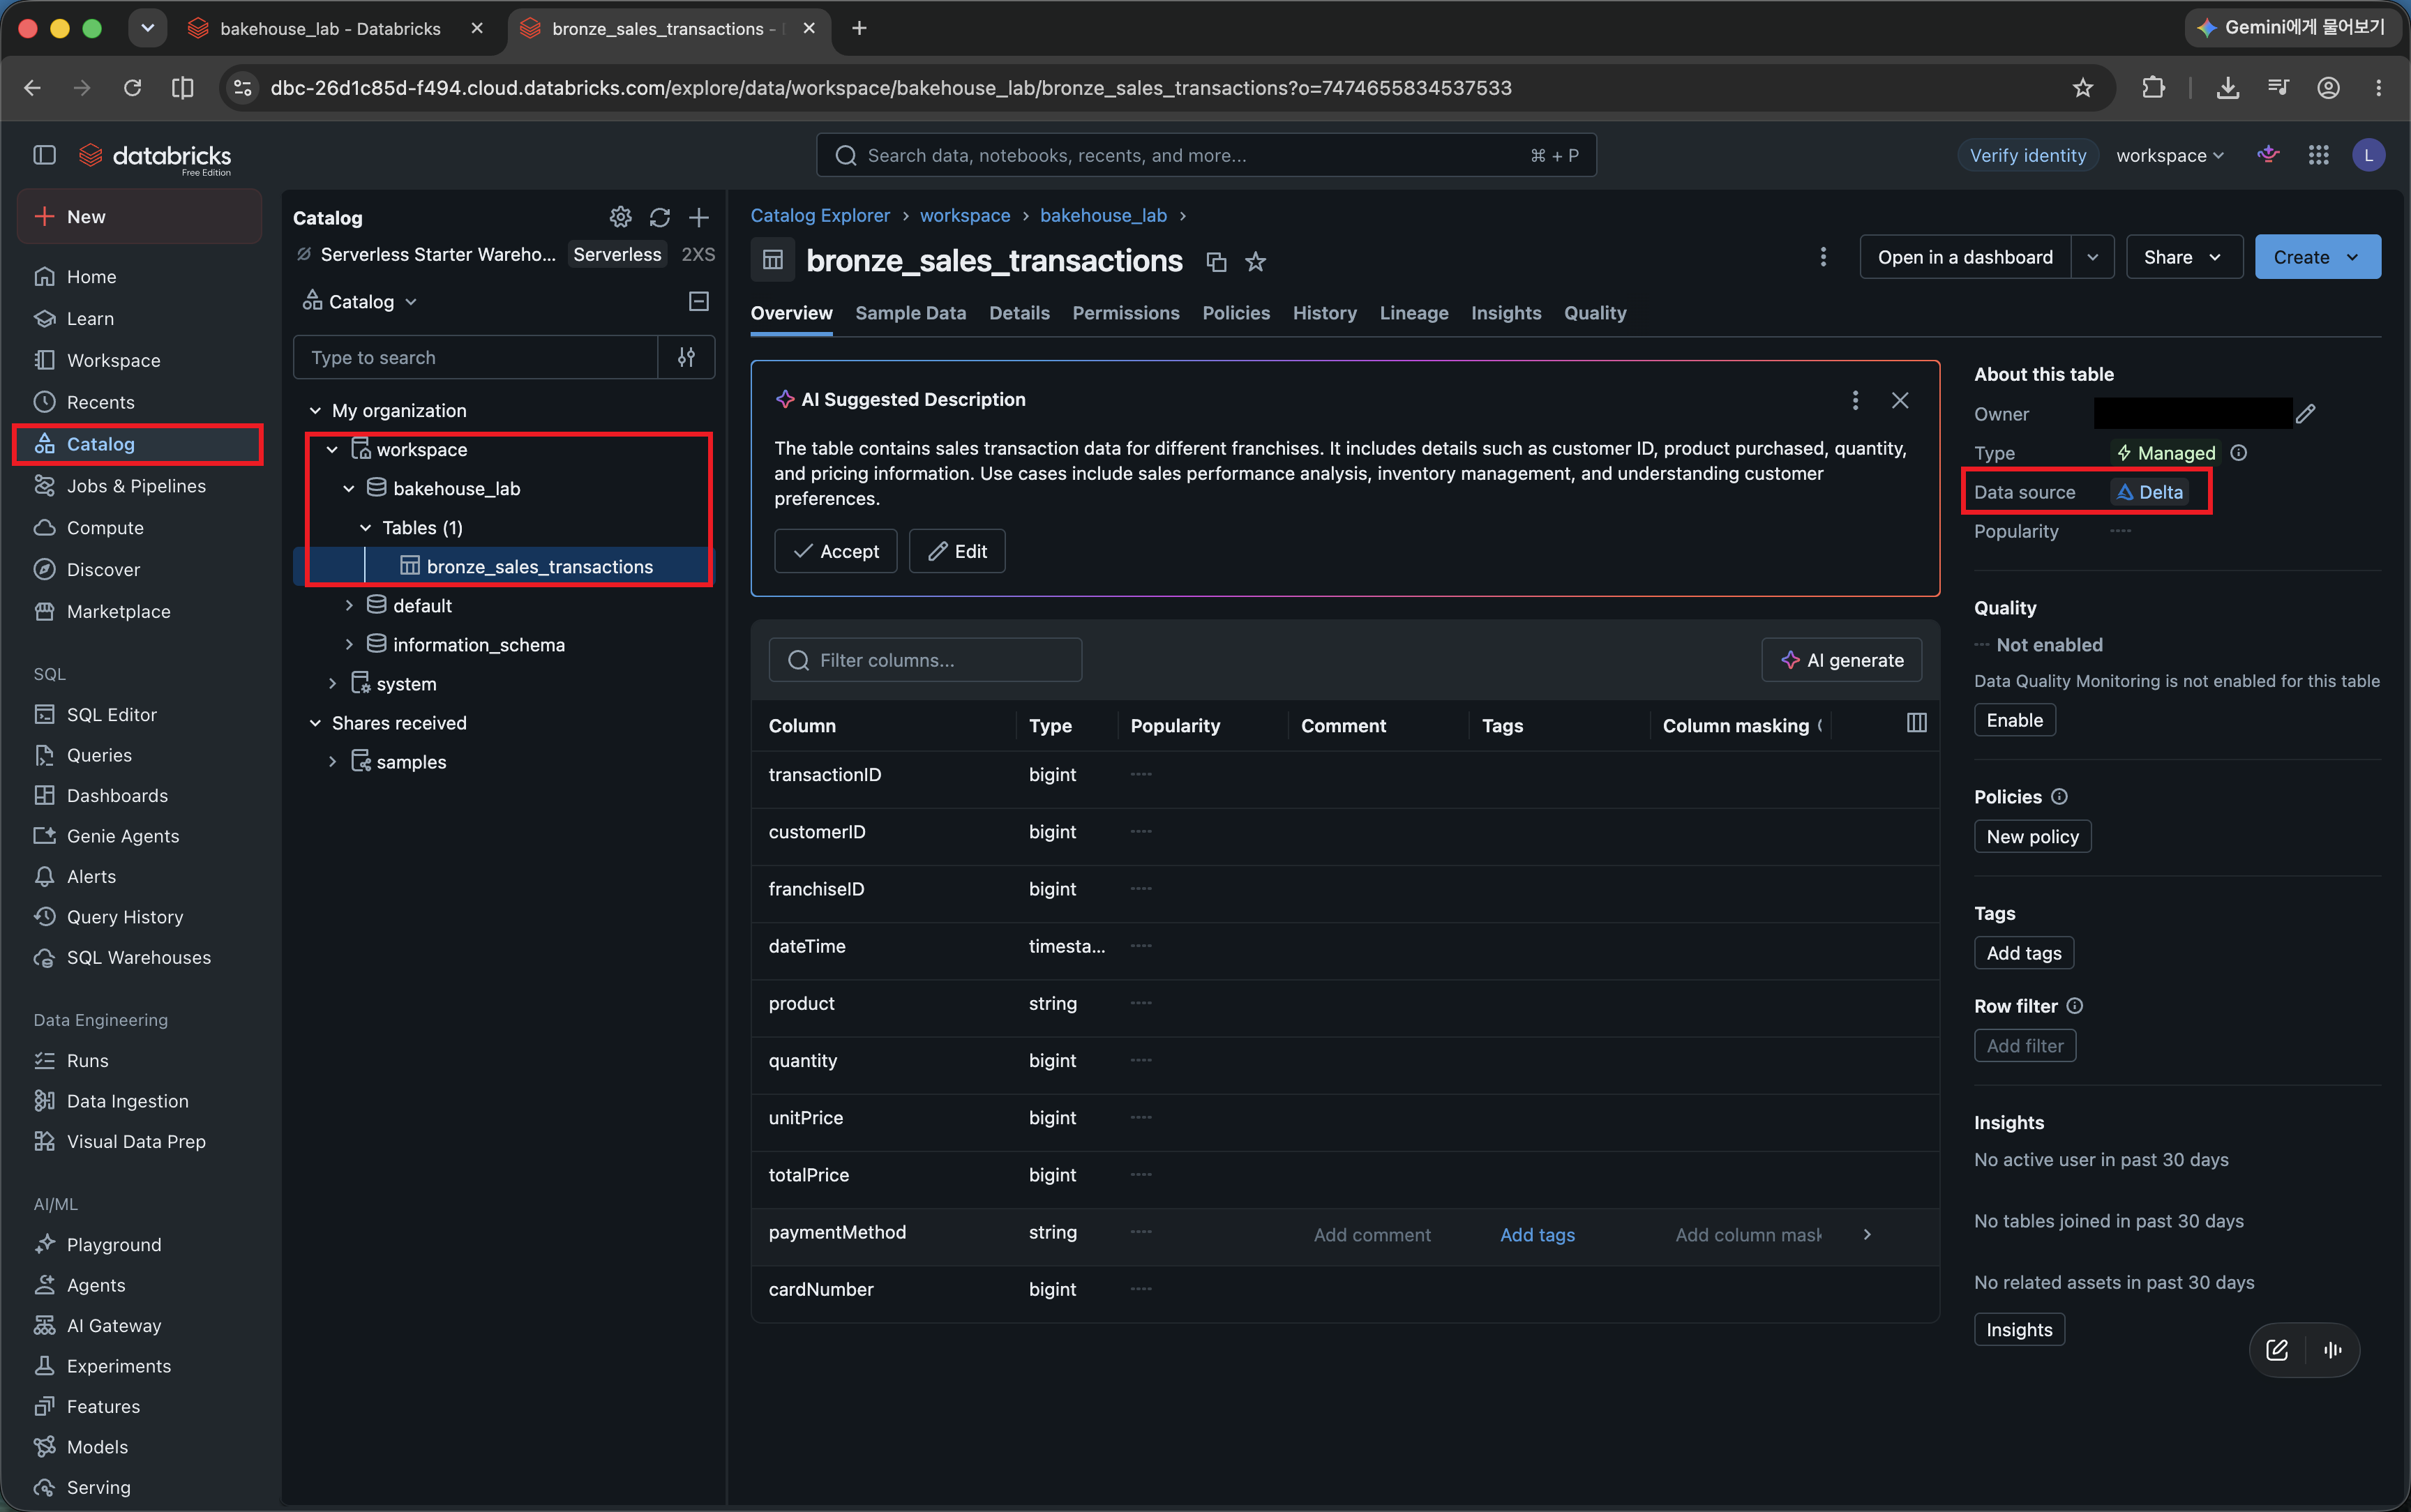This screenshot has width=2411, height=1512.
Task: Switch to the Sample Data tab
Action: click(x=910, y=313)
